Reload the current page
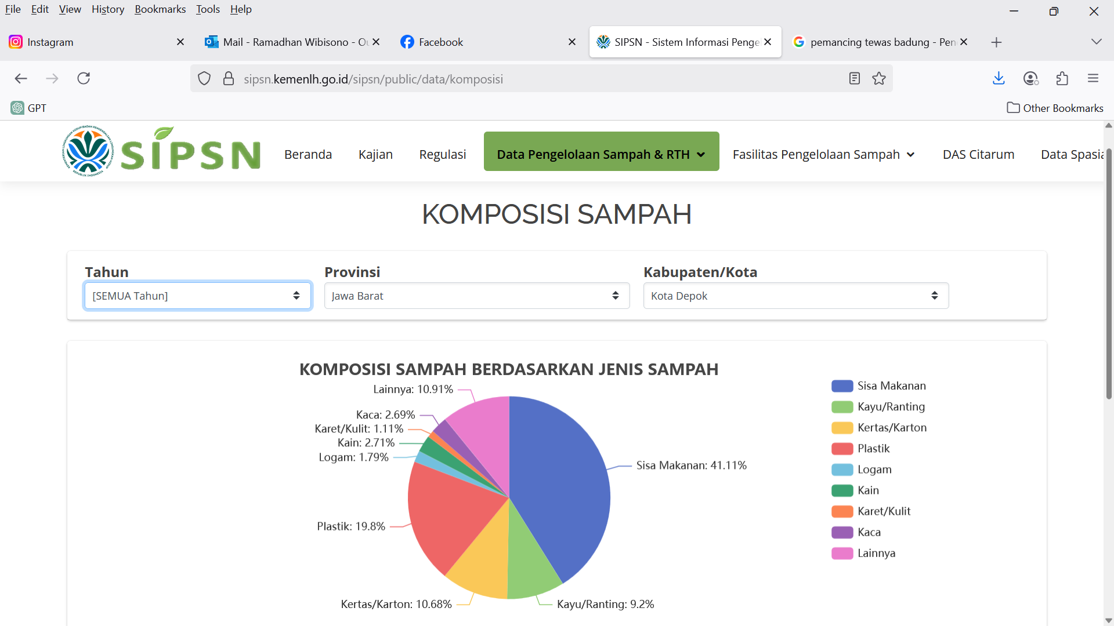Image resolution: width=1114 pixels, height=626 pixels. [84, 78]
